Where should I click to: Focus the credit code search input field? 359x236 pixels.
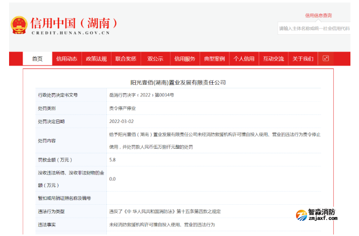tap(314, 28)
